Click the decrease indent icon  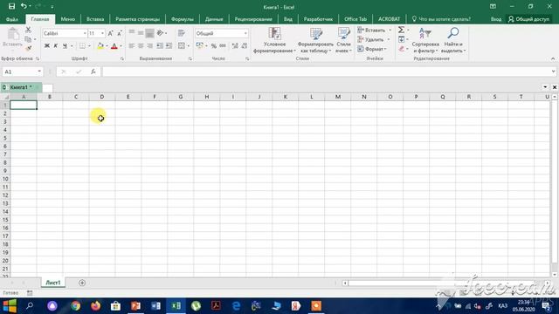click(x=160, y=46)
